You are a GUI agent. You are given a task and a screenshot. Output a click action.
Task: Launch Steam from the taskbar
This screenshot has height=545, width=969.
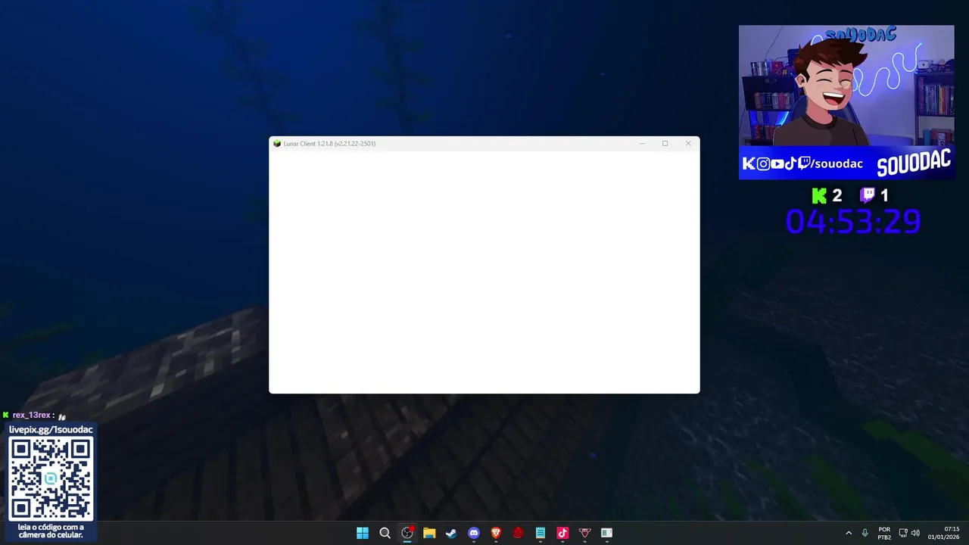click(x=451, y=533)
